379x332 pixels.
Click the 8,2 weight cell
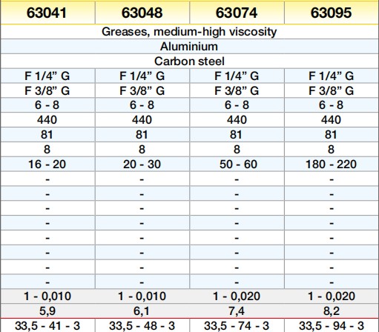(332, 311)
